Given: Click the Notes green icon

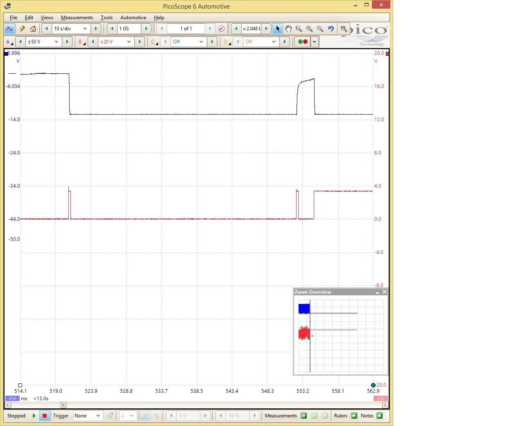Looking at the screenshot, I should [x=380, y=416].
